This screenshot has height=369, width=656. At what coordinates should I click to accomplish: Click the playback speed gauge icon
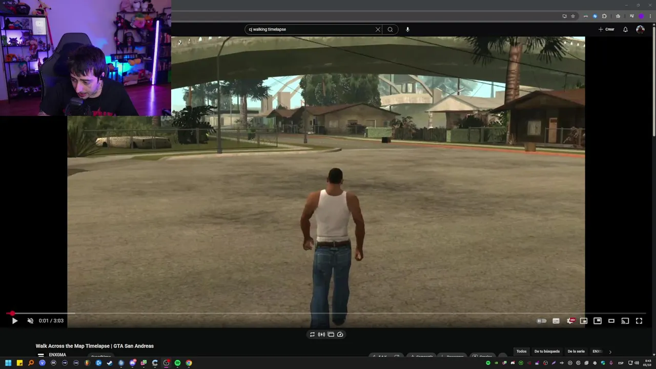[340, 334]
